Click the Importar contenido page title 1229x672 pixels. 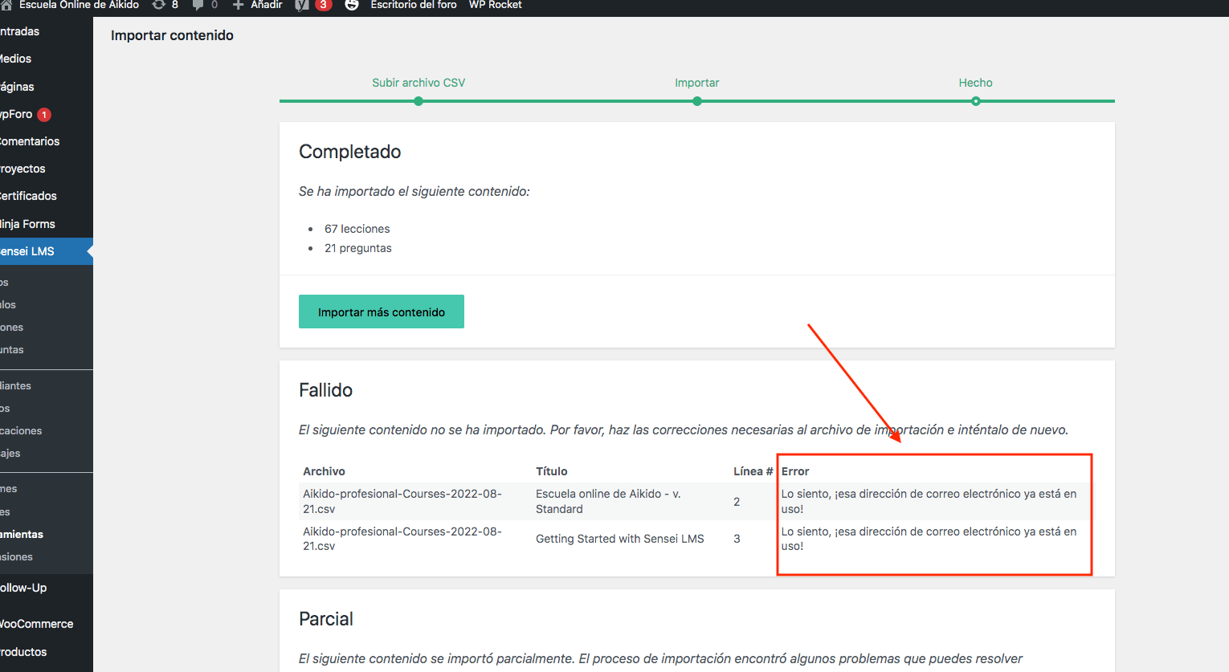click(x=172, y=35)
